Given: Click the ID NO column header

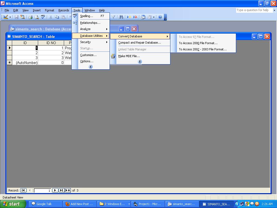Looking at the screenshot, I should pos(51,43).
